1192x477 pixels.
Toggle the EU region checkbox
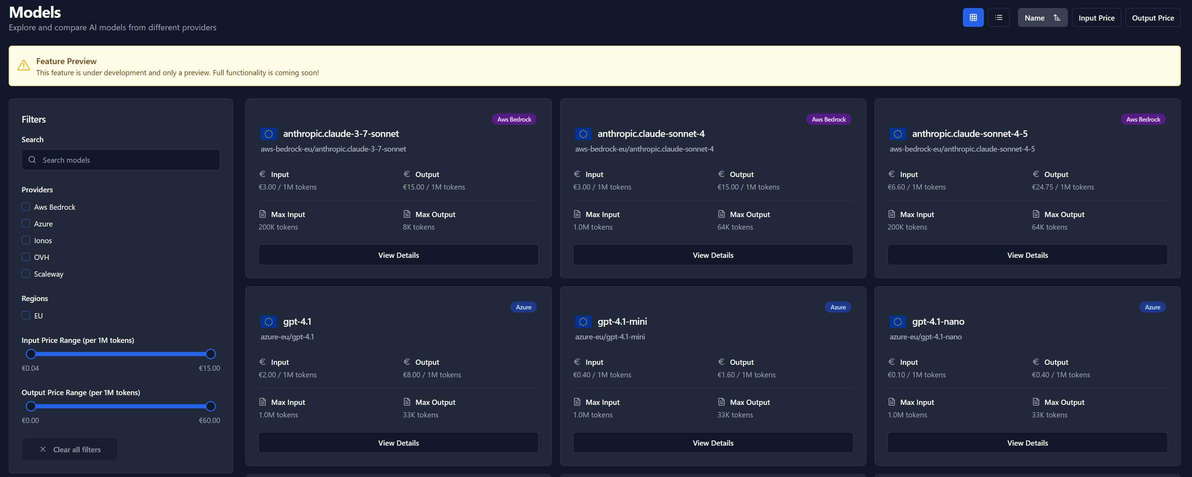click(x=26, y=315)
